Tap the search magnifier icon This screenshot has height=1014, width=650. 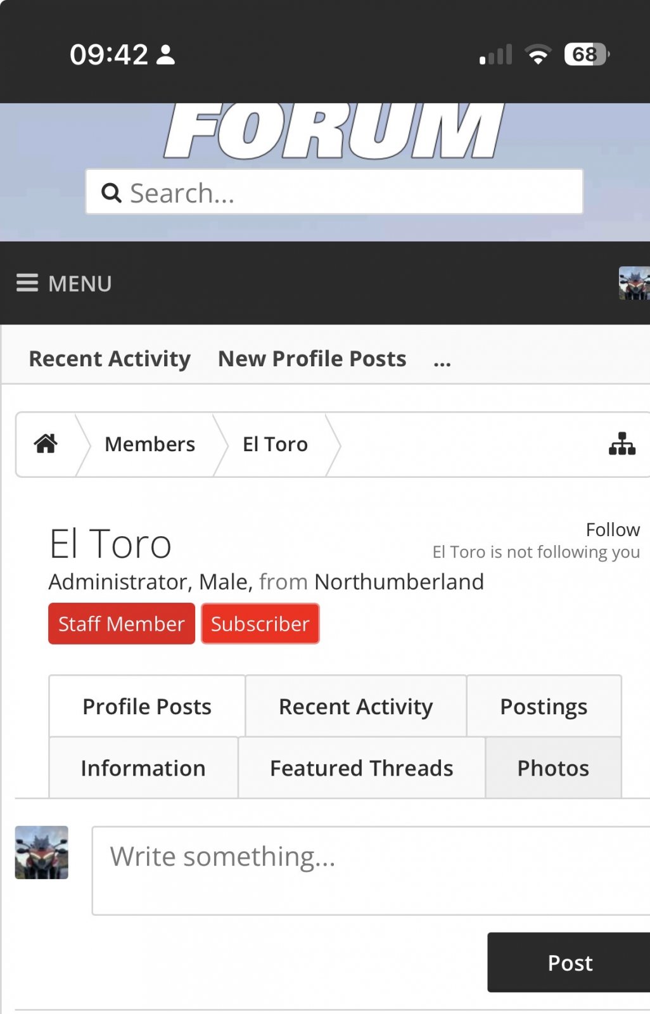point(112,193)
